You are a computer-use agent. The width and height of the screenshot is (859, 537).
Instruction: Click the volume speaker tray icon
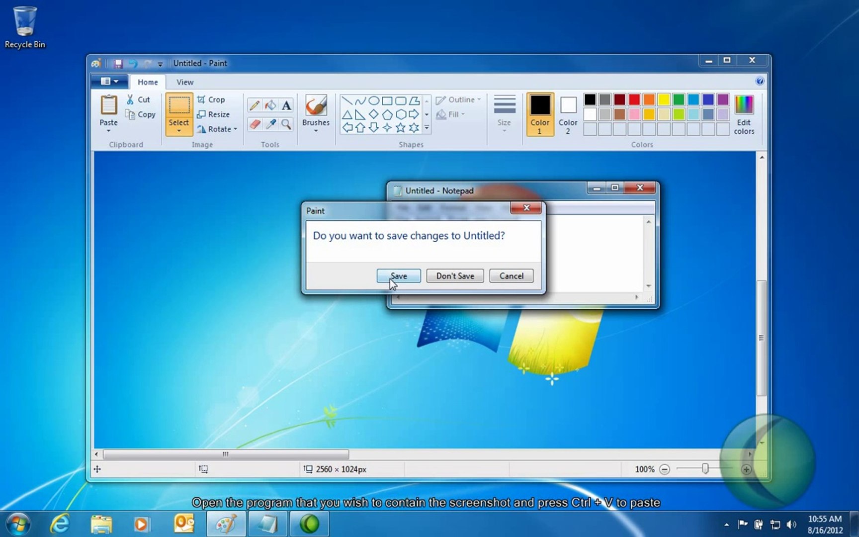click(791, 525)
